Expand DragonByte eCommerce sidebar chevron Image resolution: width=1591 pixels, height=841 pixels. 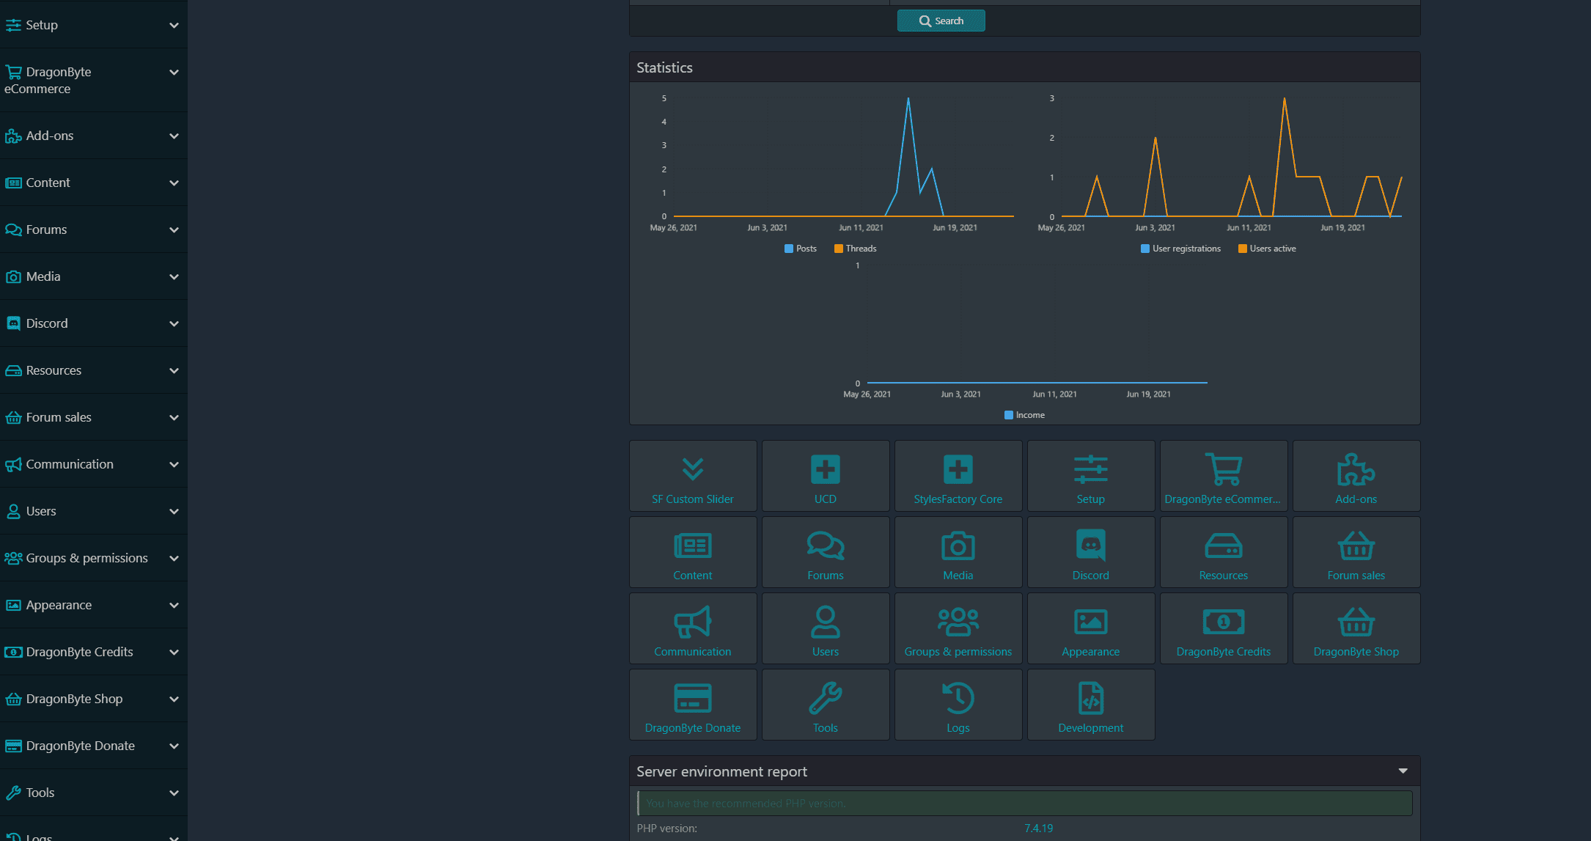coord(174,72)
